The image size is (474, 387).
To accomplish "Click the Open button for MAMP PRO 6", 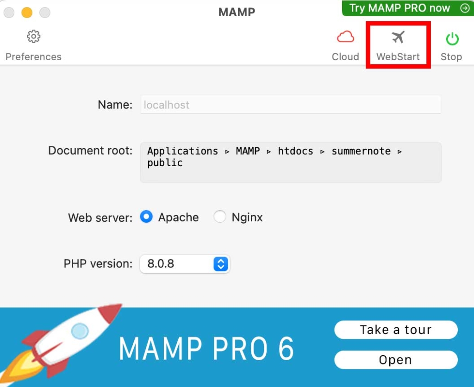I will click(x=396, y=360).
